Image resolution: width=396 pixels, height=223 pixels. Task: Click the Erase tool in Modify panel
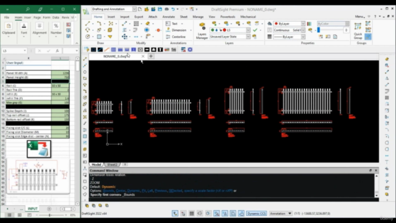point(148,24)
